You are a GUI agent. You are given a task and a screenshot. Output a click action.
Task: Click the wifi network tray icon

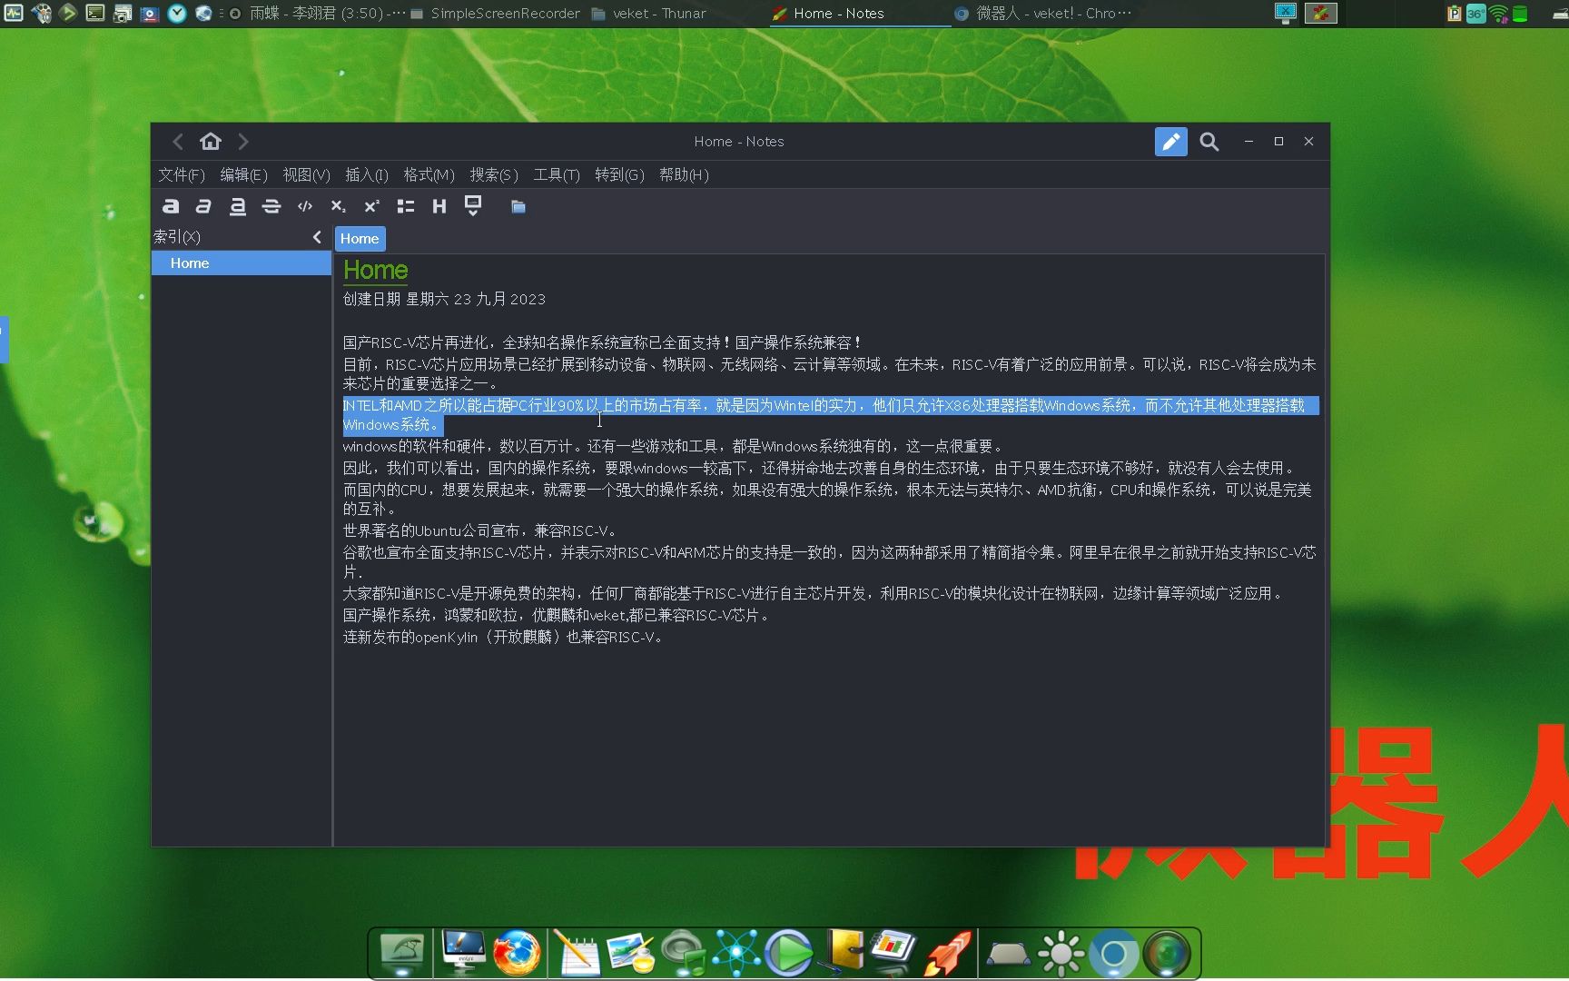pyautogui.click(x=1498, y=14)
